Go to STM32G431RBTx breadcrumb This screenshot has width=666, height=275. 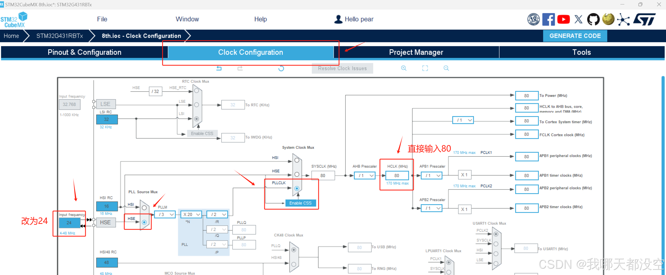[60, 36]
